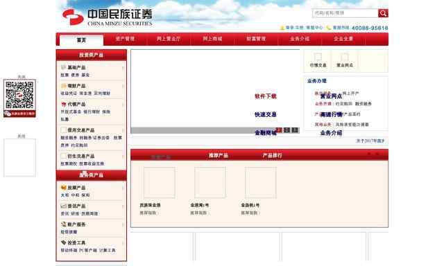The height and width of the screenshot is (266, 444).
Task: Click the 理财产品 category icon
Action: click(63, 86)
